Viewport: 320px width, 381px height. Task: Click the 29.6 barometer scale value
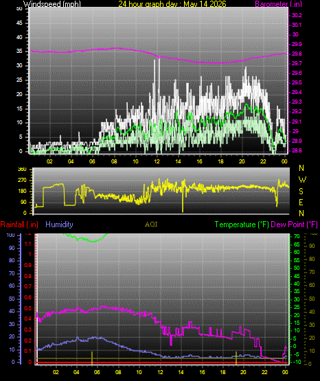pos(297,73)
